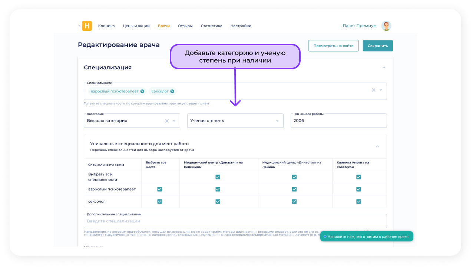The width and height of the screenshot is (473, 268).
Task: Click the back chevron beside the logo
Action: 80,26
